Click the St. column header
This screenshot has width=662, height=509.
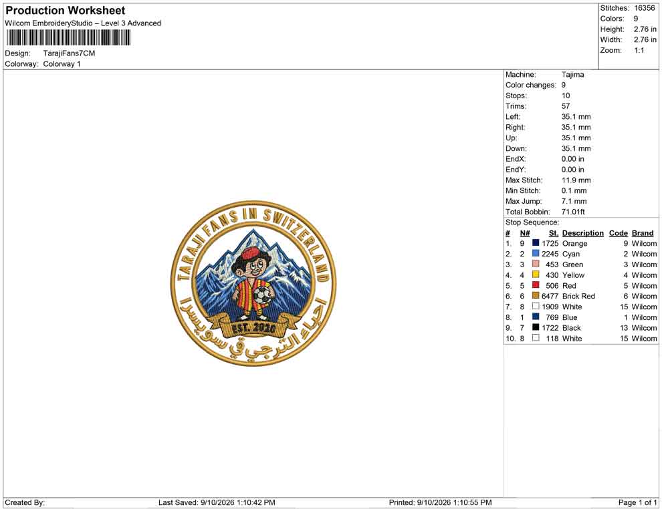point(554,233)
